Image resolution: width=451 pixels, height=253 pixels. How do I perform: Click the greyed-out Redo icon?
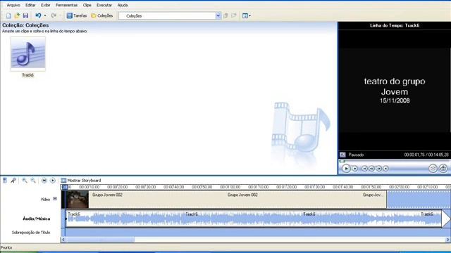[54, 15]
